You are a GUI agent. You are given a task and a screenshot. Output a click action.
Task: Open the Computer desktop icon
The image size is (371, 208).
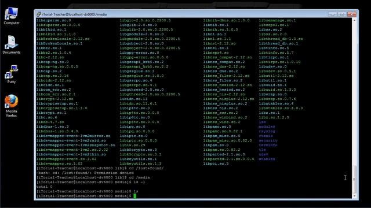12,16
